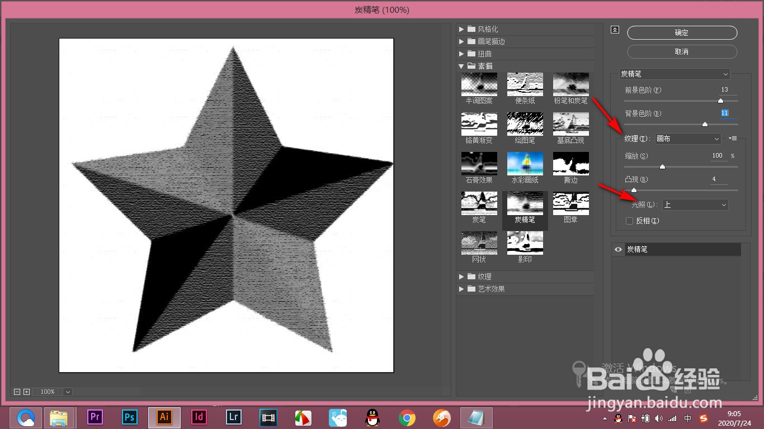Open Photoshop from taskbar
This screenshot has height=429, width=764.
point(130,417)
